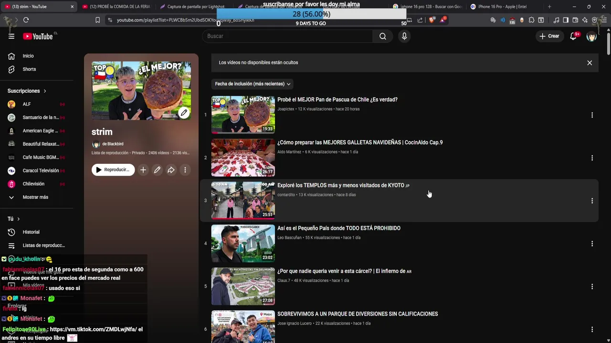
Task: Open options for Pequeño País video
Action: coord(592,244)
